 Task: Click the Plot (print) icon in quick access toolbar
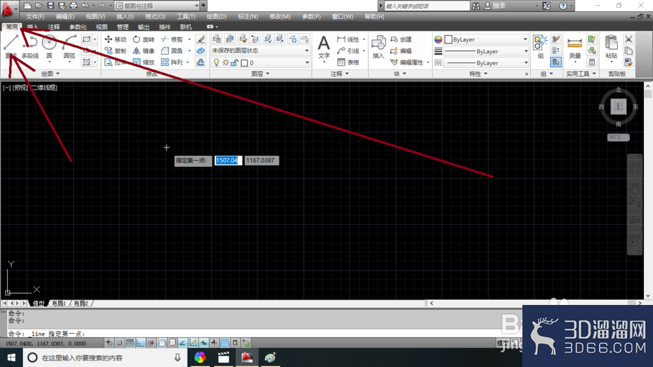(73, 5)
